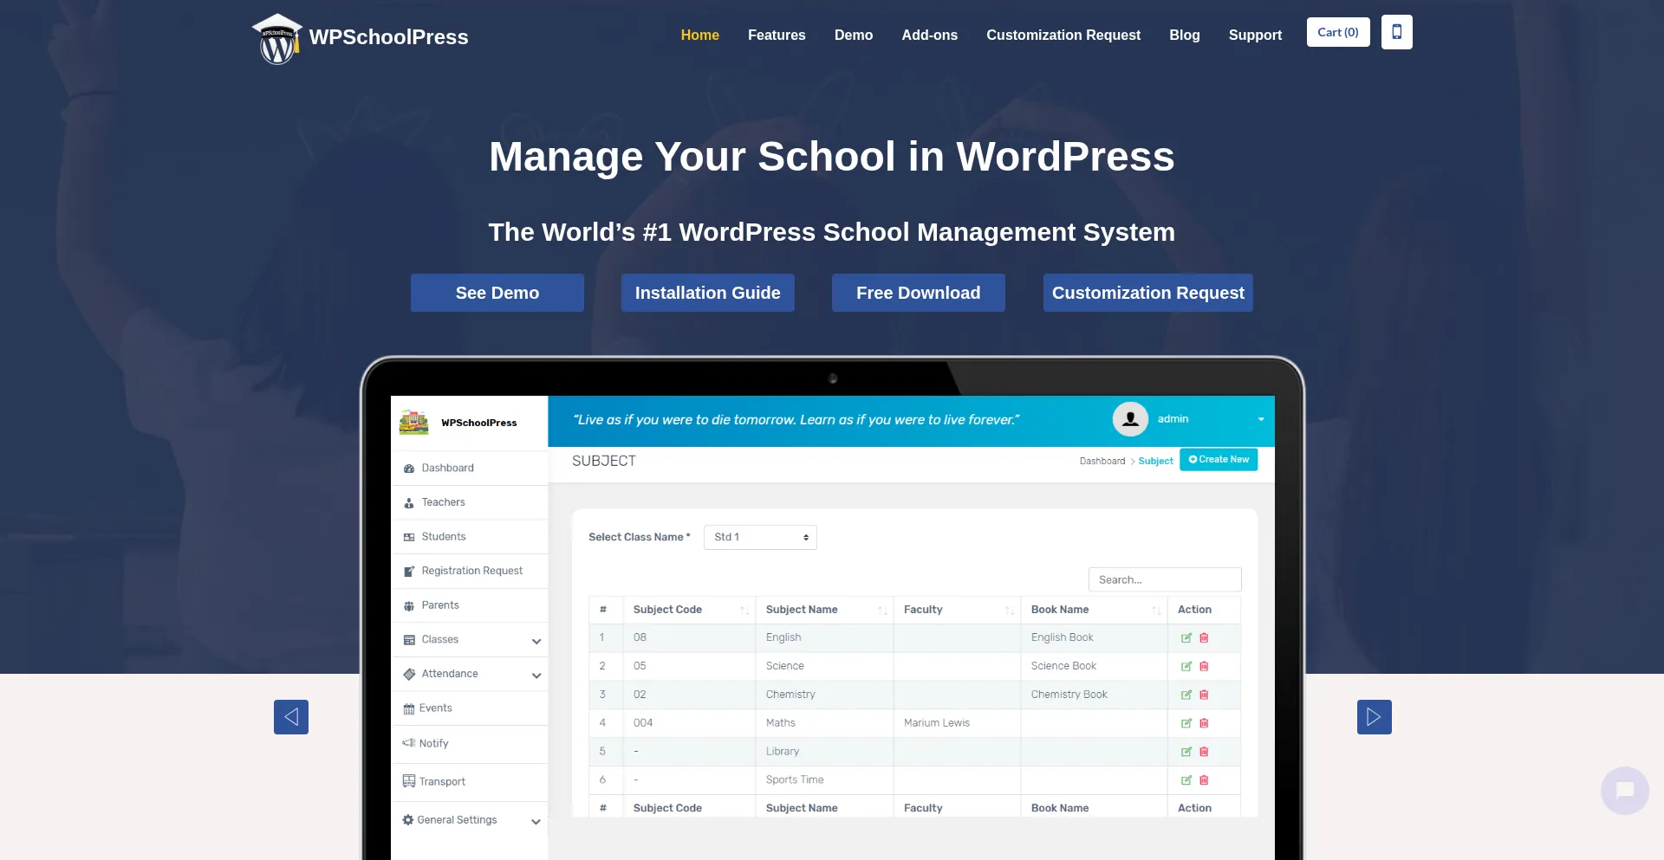Open the Features menu item
This screenshot has width=1664, height=860.
click(777, 35)
